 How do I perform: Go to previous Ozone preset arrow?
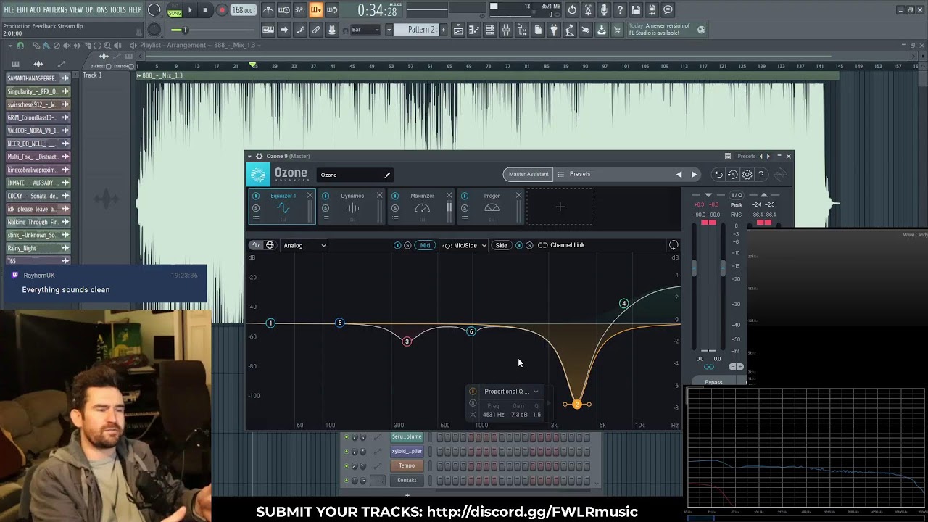pyautogui.click(x=679, y=175)
